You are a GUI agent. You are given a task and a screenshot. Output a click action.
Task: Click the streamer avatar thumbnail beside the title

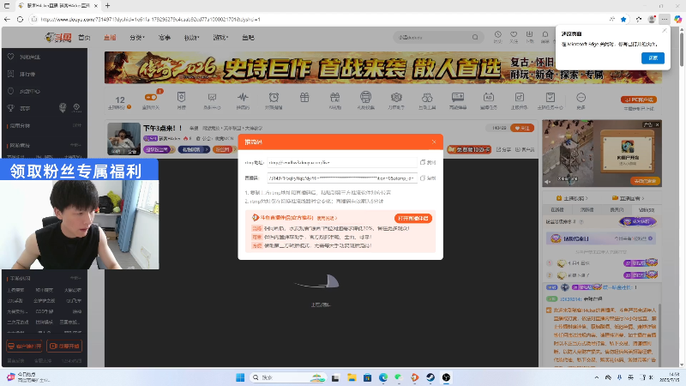coord(123,139)
